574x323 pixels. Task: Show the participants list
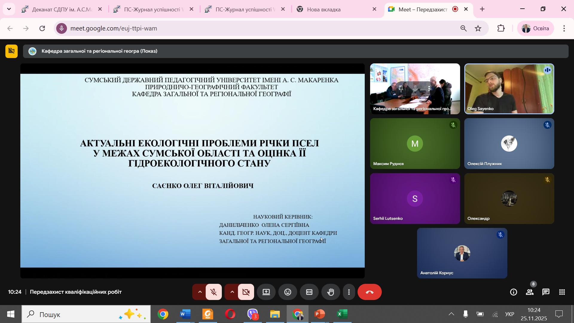click(529, 292)
